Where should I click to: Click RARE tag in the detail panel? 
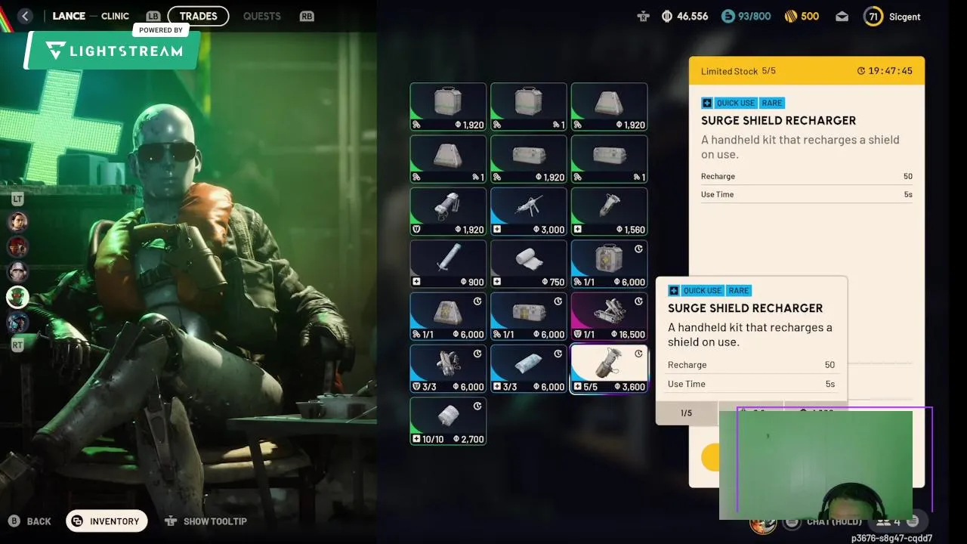[771, 103]
